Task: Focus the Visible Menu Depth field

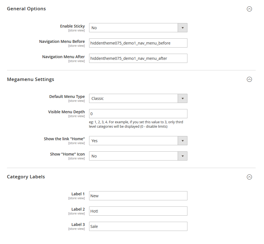Action: tap(138, 114)
